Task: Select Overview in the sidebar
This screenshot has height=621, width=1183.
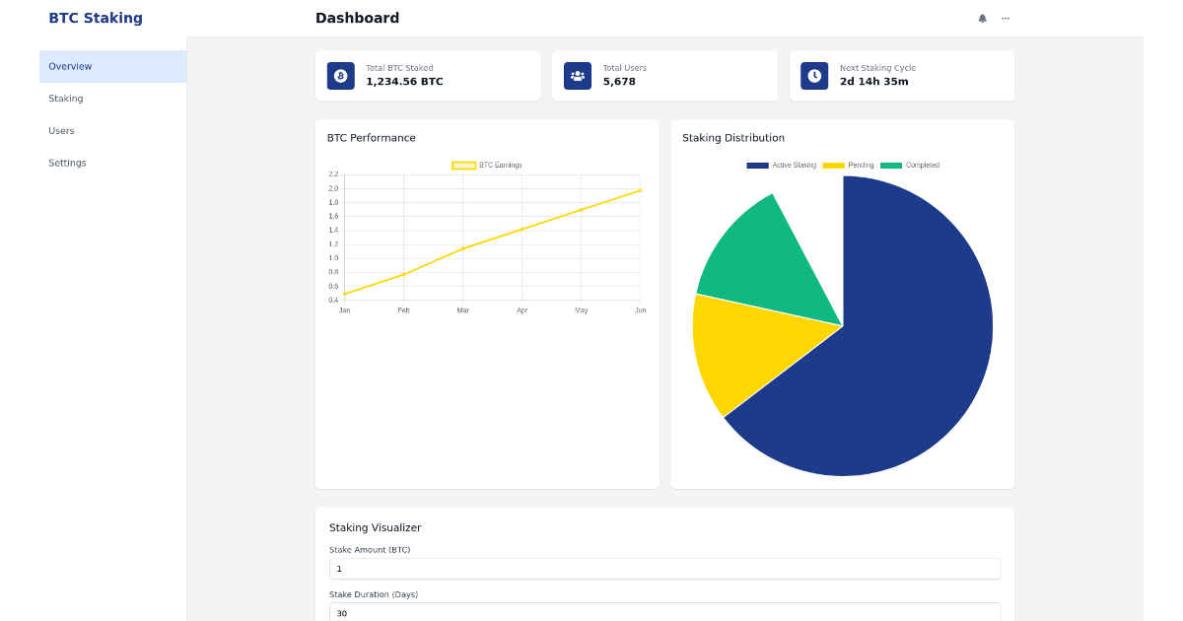Action: 70,66
